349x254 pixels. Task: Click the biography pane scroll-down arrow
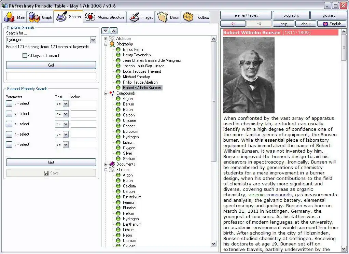click(344, 249)
